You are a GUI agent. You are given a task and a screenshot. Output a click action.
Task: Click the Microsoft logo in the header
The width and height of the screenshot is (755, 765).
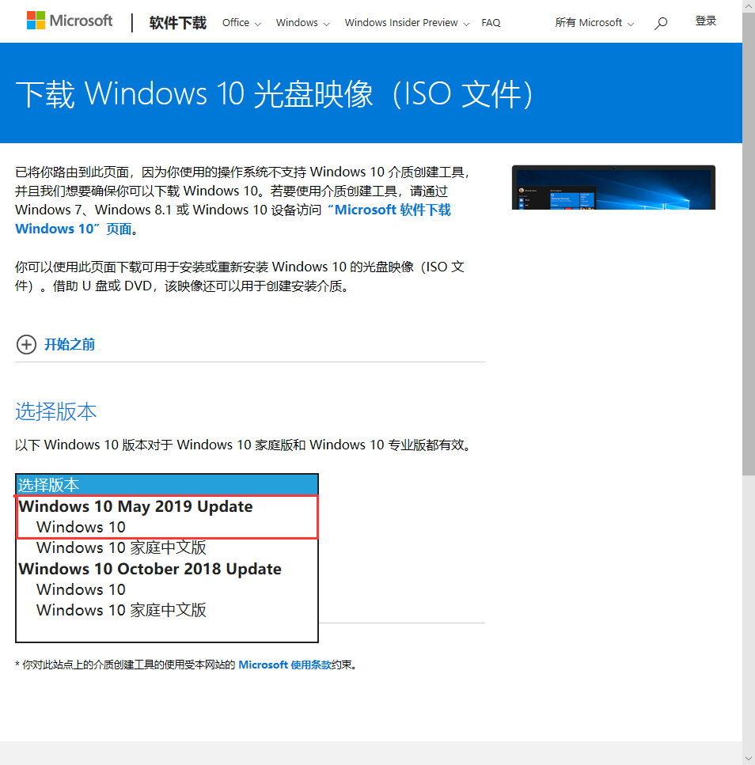click(70, 21)
